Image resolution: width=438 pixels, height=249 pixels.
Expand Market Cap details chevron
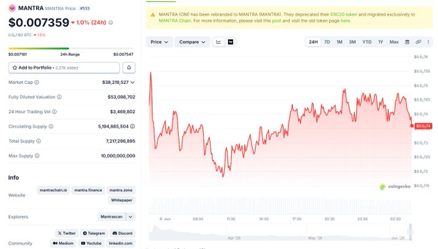coord(133,83)
